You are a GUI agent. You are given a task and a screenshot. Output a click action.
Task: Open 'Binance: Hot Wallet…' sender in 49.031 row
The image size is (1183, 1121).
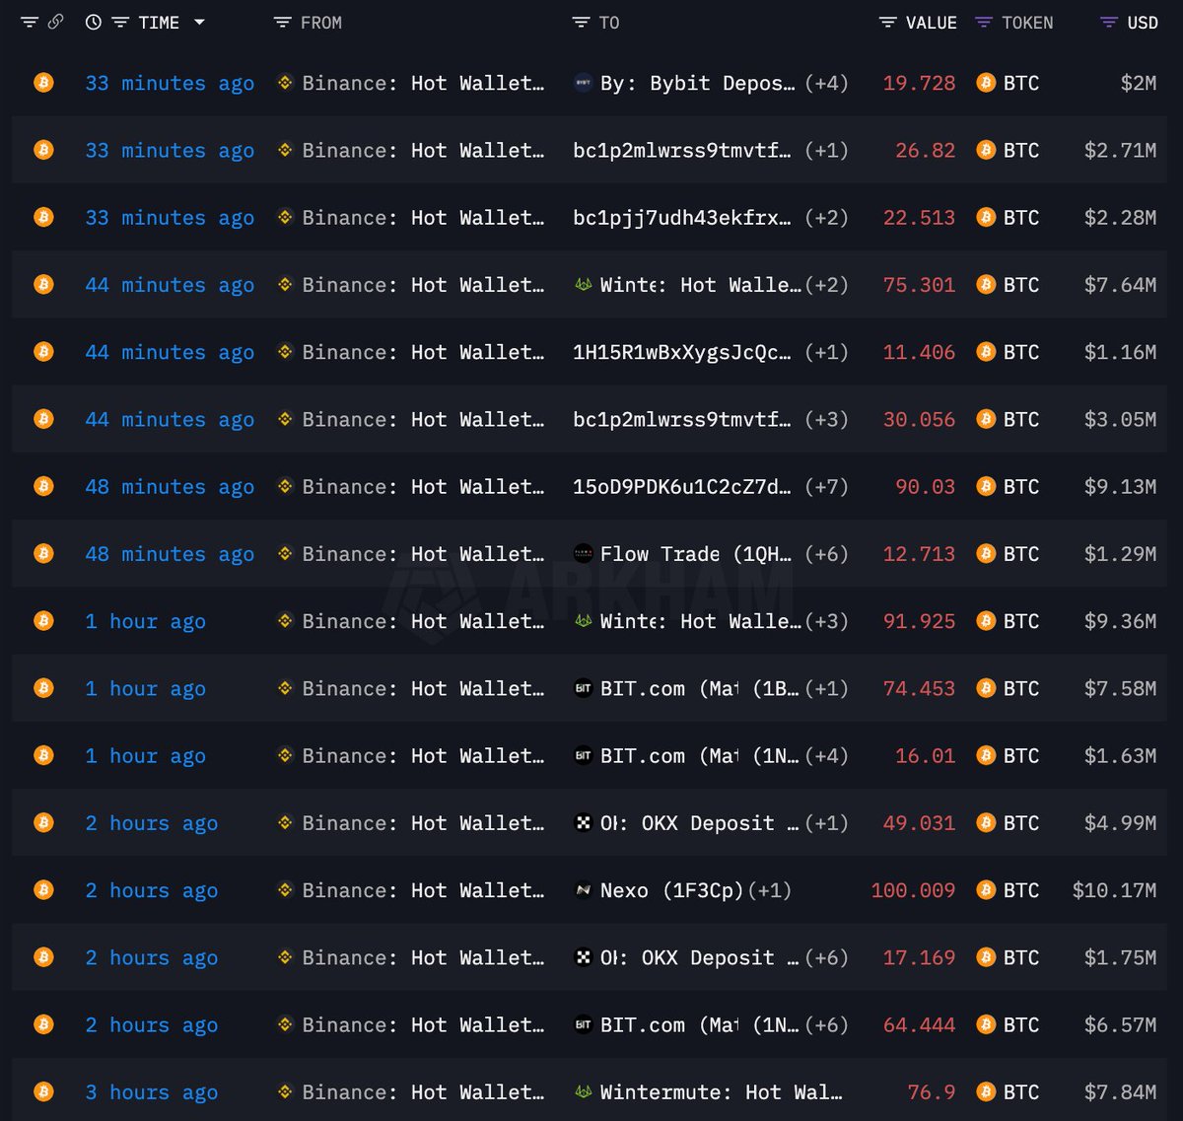(423, 823)
